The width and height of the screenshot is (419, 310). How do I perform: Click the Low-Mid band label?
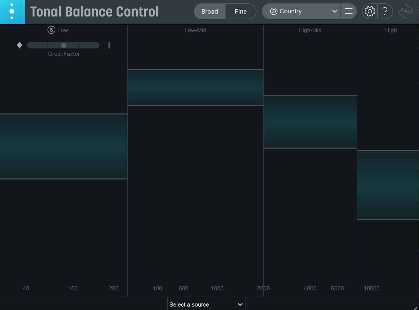coord(195,30)
